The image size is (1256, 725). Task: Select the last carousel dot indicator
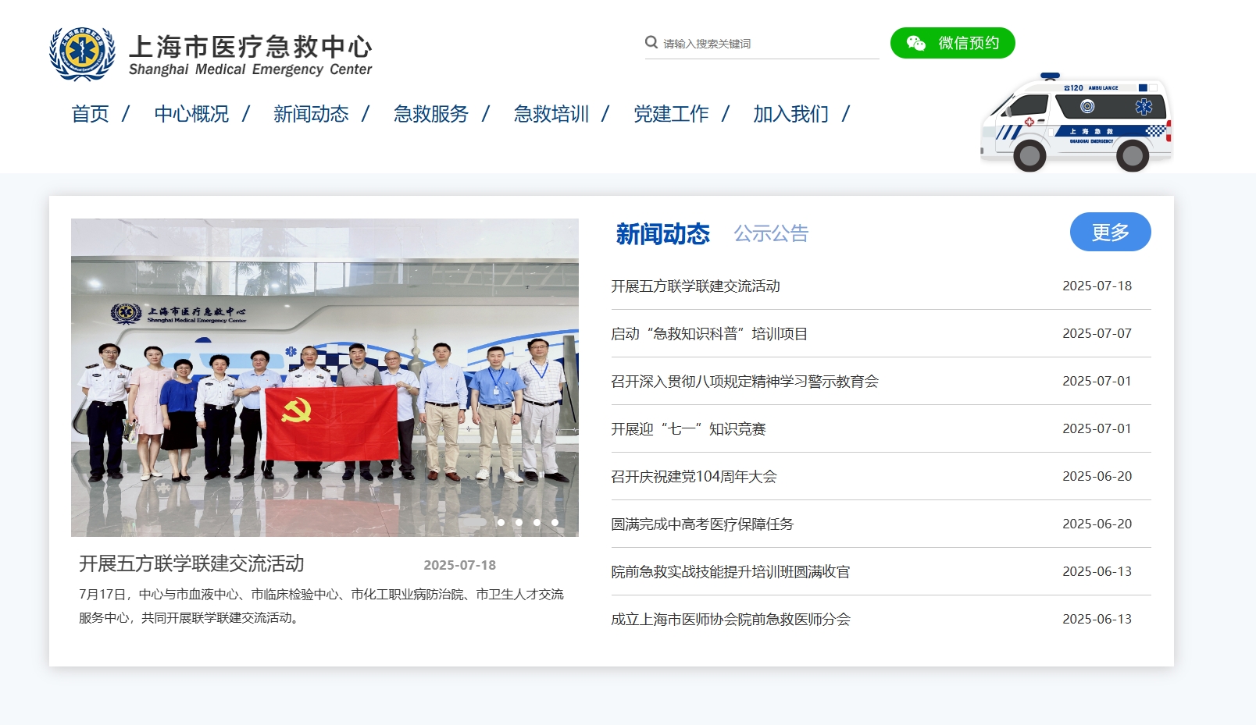coord(555,522)
